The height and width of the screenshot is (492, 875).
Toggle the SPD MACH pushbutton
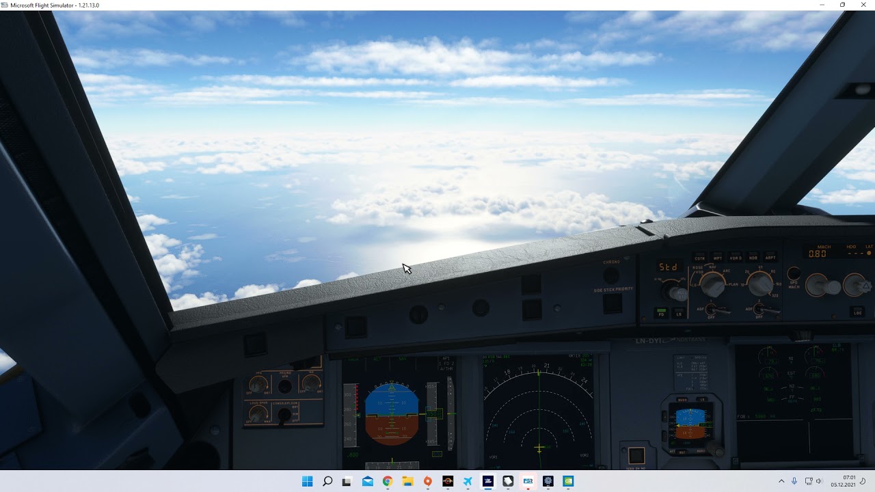pos(794,273)
